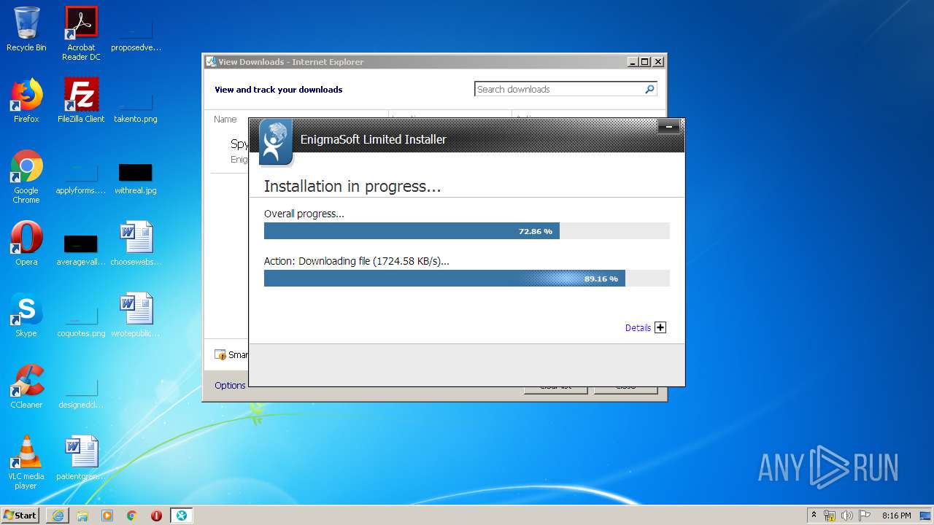Open Chrome from the taskbar
Image resolution: width=934 pixels, height=525 pixels.
pyautogui.click(x=132, y=516)
